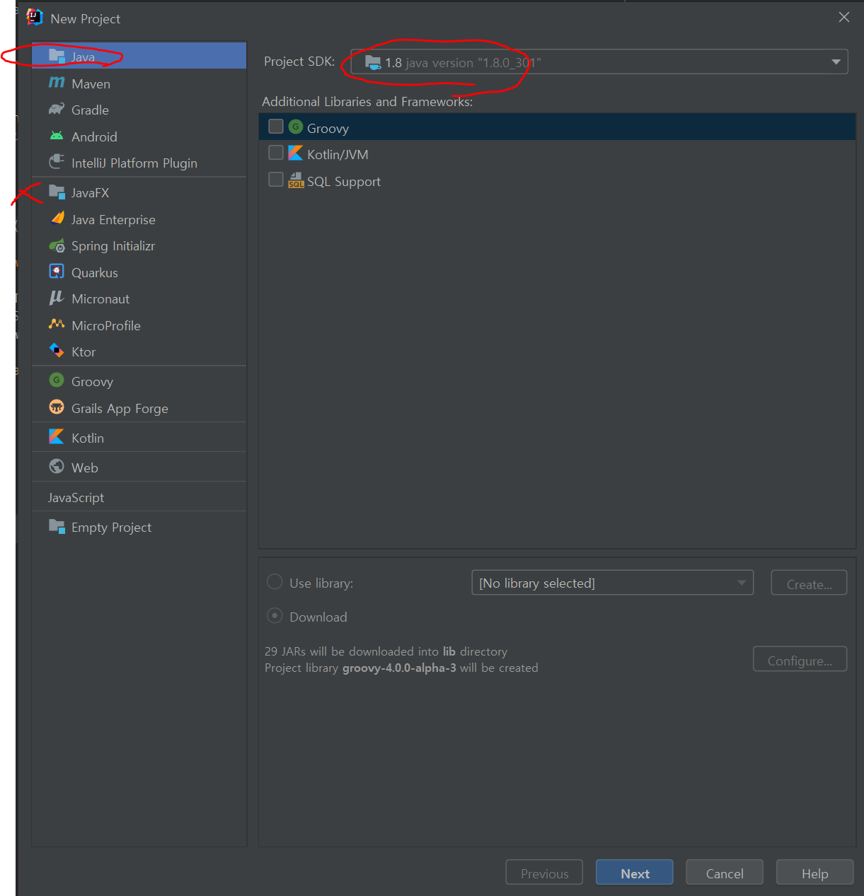Click the Ktor icon
Viewport: 864px width, 896px height.
coord(57,351)
